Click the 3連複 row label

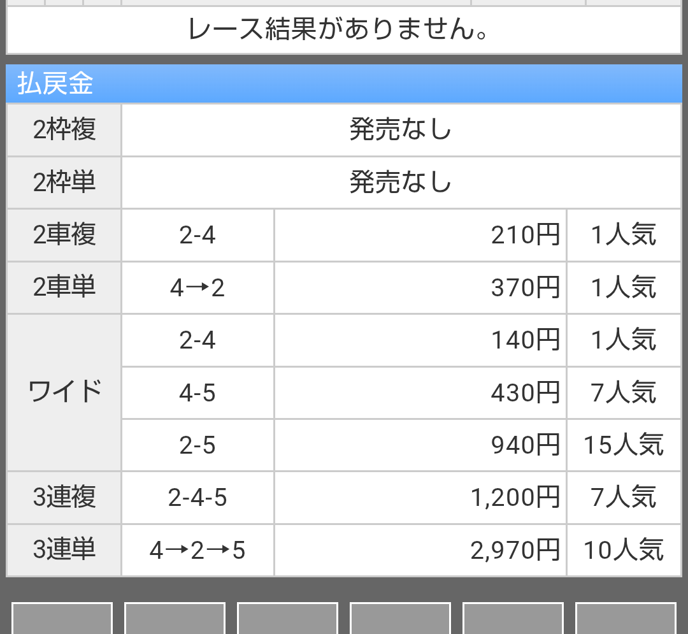pyautogui.click(x=64, y=498)
